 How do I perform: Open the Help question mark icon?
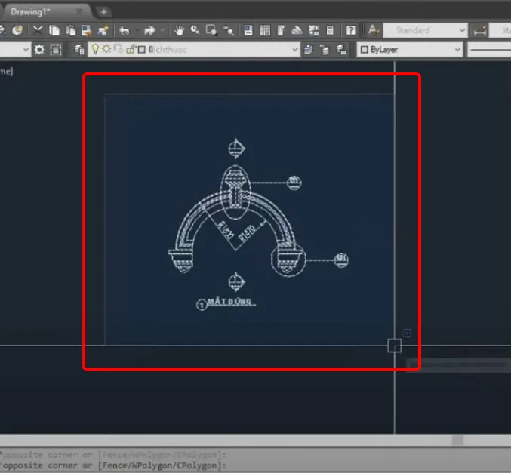(x=351, y=31)
